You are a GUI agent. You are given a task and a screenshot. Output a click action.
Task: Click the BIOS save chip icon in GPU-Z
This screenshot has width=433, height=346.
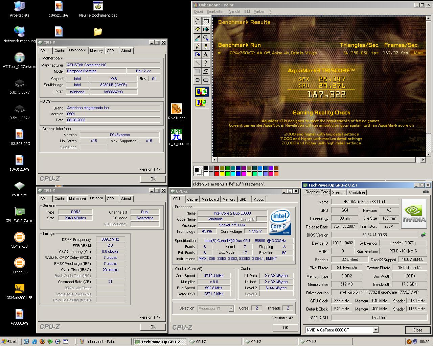coord(423,234)
